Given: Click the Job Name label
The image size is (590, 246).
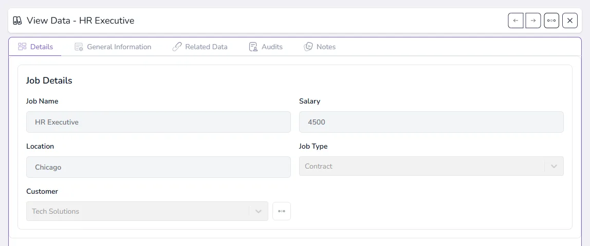Looking at the screenshot, I should coord(42,101).
